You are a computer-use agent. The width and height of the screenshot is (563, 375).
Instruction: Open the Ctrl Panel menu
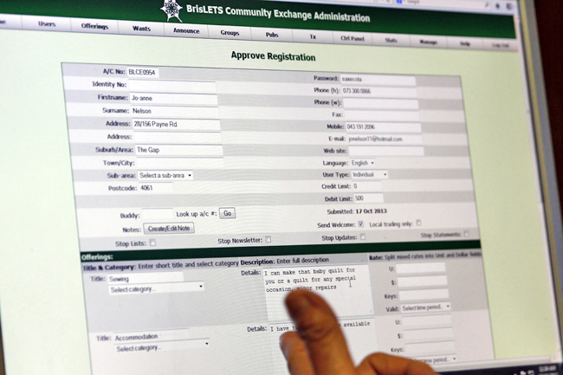click(x=351, y=37)
